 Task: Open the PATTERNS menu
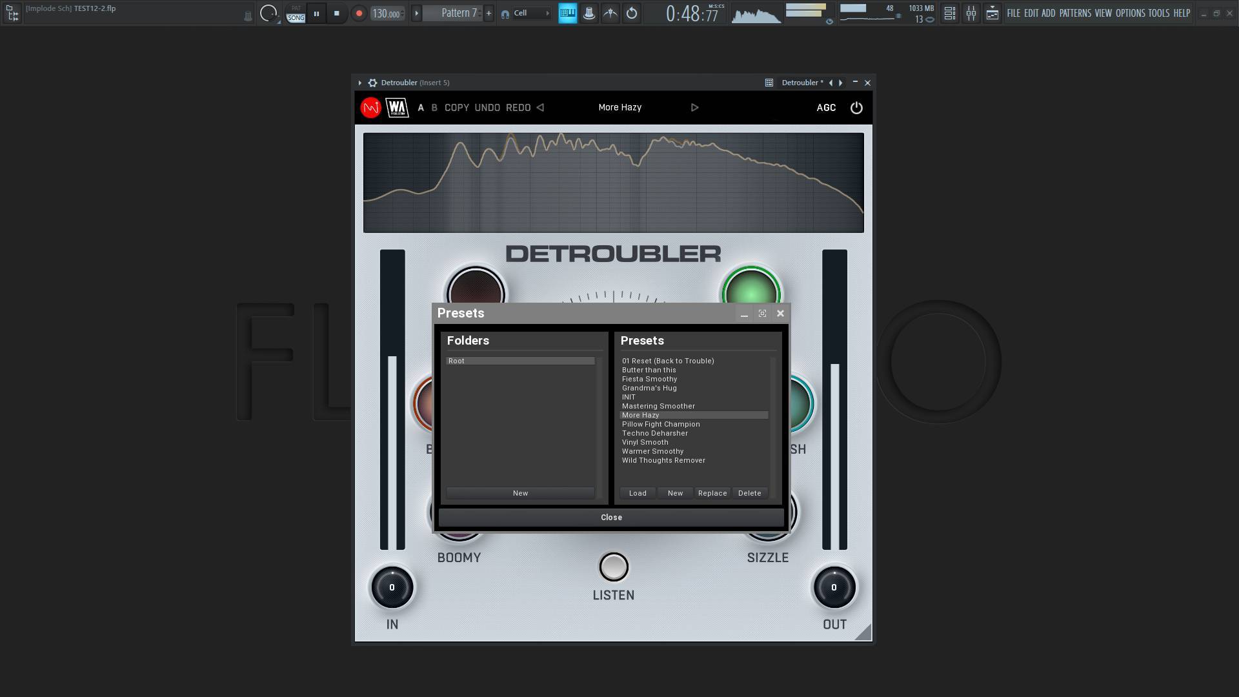1075,13
